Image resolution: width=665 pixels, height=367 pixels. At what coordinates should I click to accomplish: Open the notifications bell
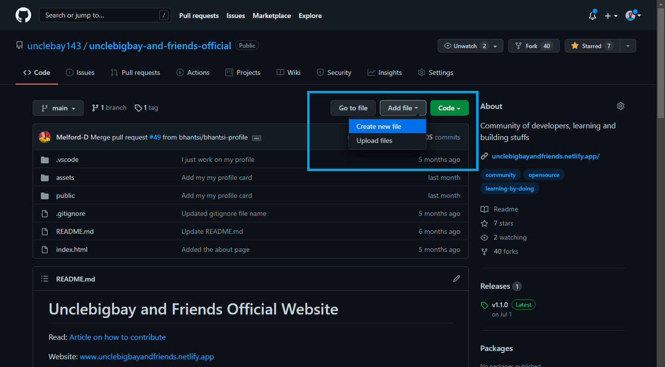pos(592,16)
